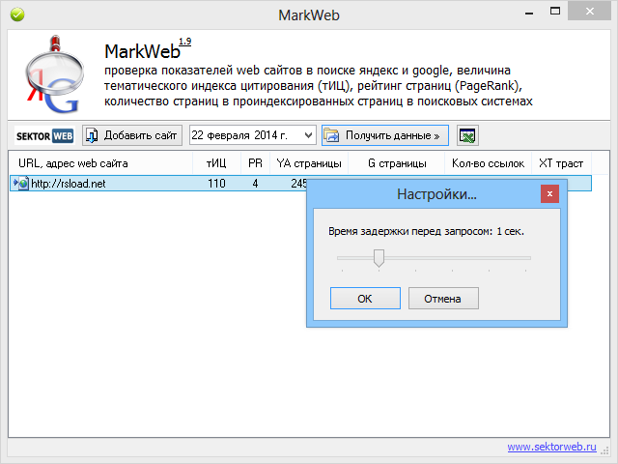The image size is (618, 464).
Task: Click the globe icon beside http://rsload.net
Action: click(x=23, y=184)
